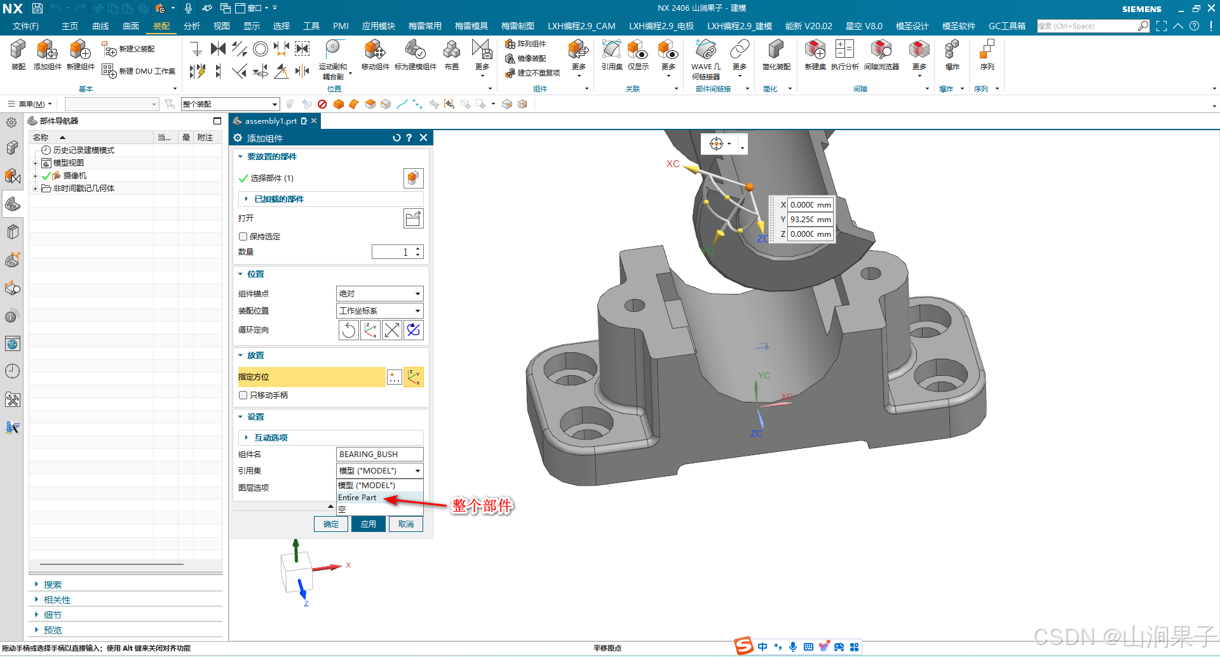Open the 菜单(M) button
The image size is (1220, 657).
click(x=30, y=104)
